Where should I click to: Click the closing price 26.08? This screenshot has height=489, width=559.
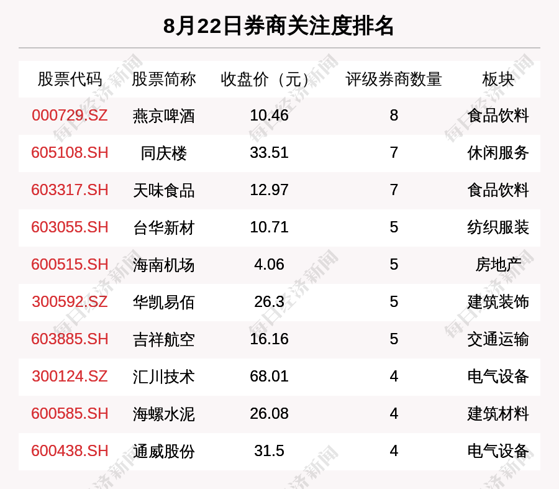pyautogui.click(x=269, y=414)
